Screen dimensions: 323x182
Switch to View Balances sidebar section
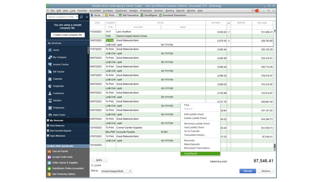68,126
